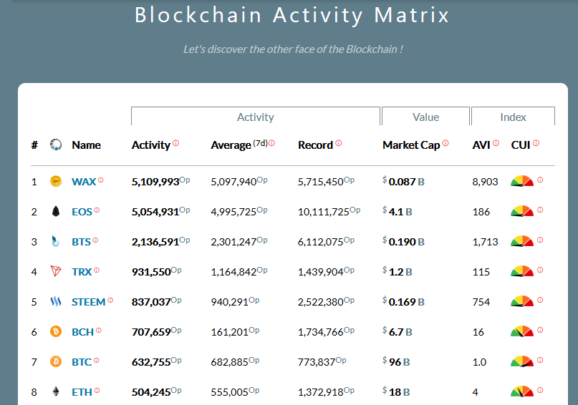Select the Value group header tab

point(425,117)
